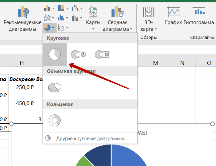Expand the 3D-карта dropdown arrow
The width and height of the screenshot is (216, 166).
156,29
